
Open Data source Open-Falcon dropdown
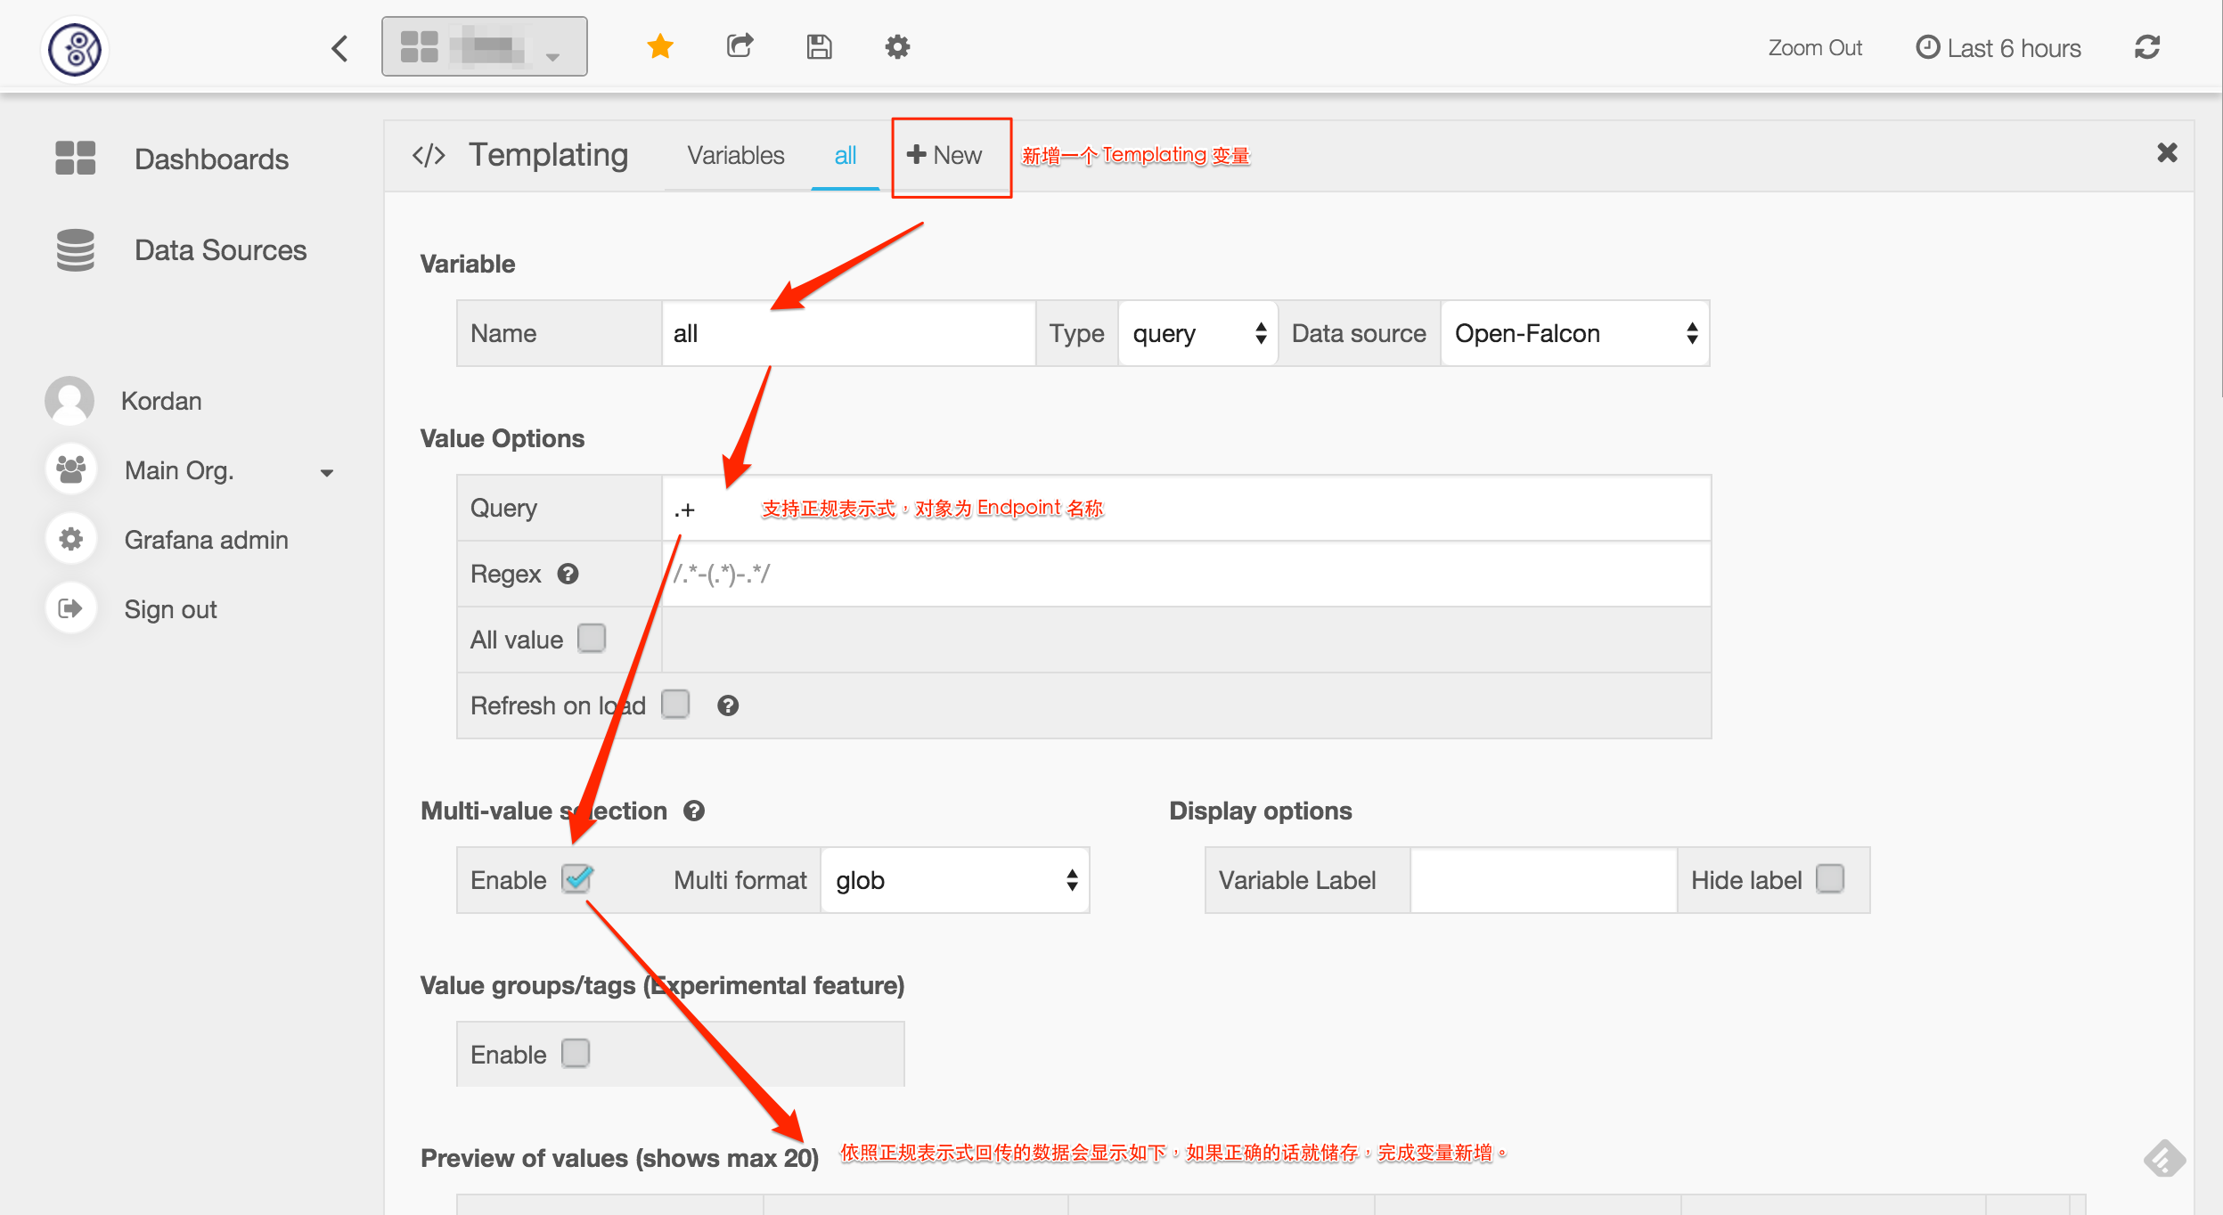[x=1574, y=334]
